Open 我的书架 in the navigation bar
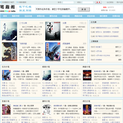 16,16
